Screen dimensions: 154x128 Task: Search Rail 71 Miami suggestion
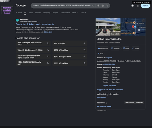point(70,44)
